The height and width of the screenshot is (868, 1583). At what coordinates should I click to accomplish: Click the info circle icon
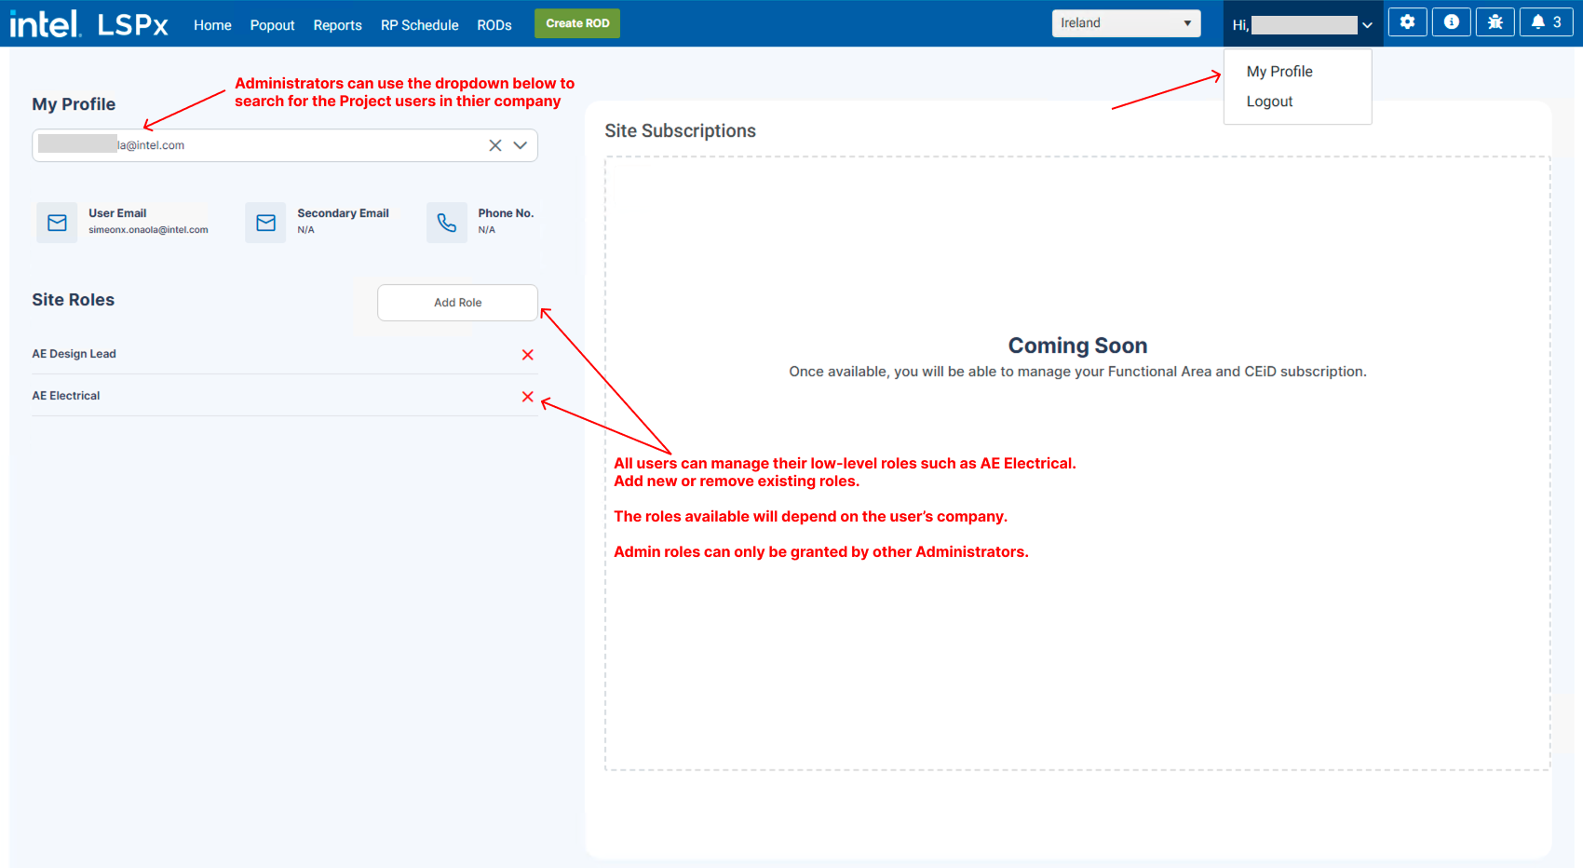(1451, 22)
